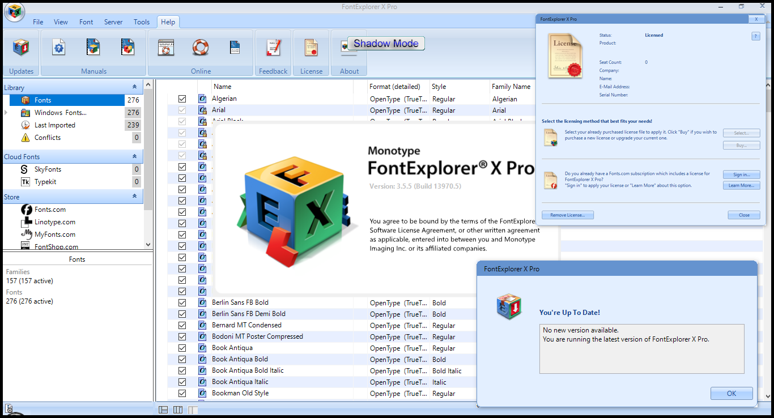Click the Windows Fonts flag icon
Screen dimensions: 774x418
(25, 113)
